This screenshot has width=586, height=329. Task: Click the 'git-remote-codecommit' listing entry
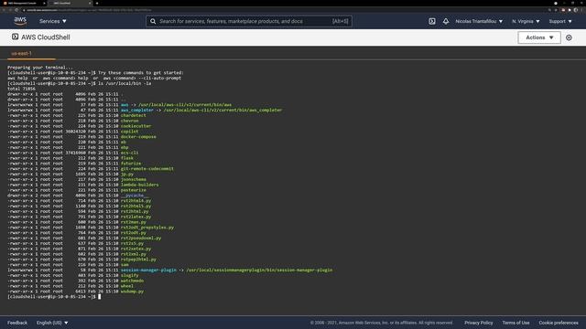pos(147,168)
